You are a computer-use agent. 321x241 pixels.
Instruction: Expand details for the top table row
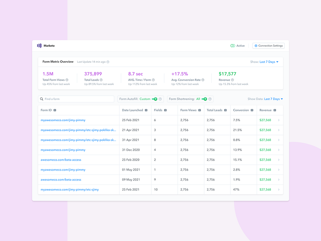279,120
